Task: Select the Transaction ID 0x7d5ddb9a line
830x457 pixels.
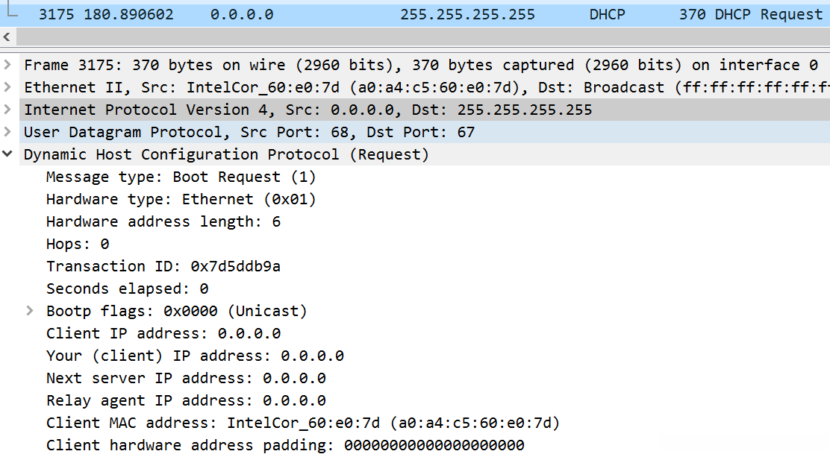Action: click(163, 266)
